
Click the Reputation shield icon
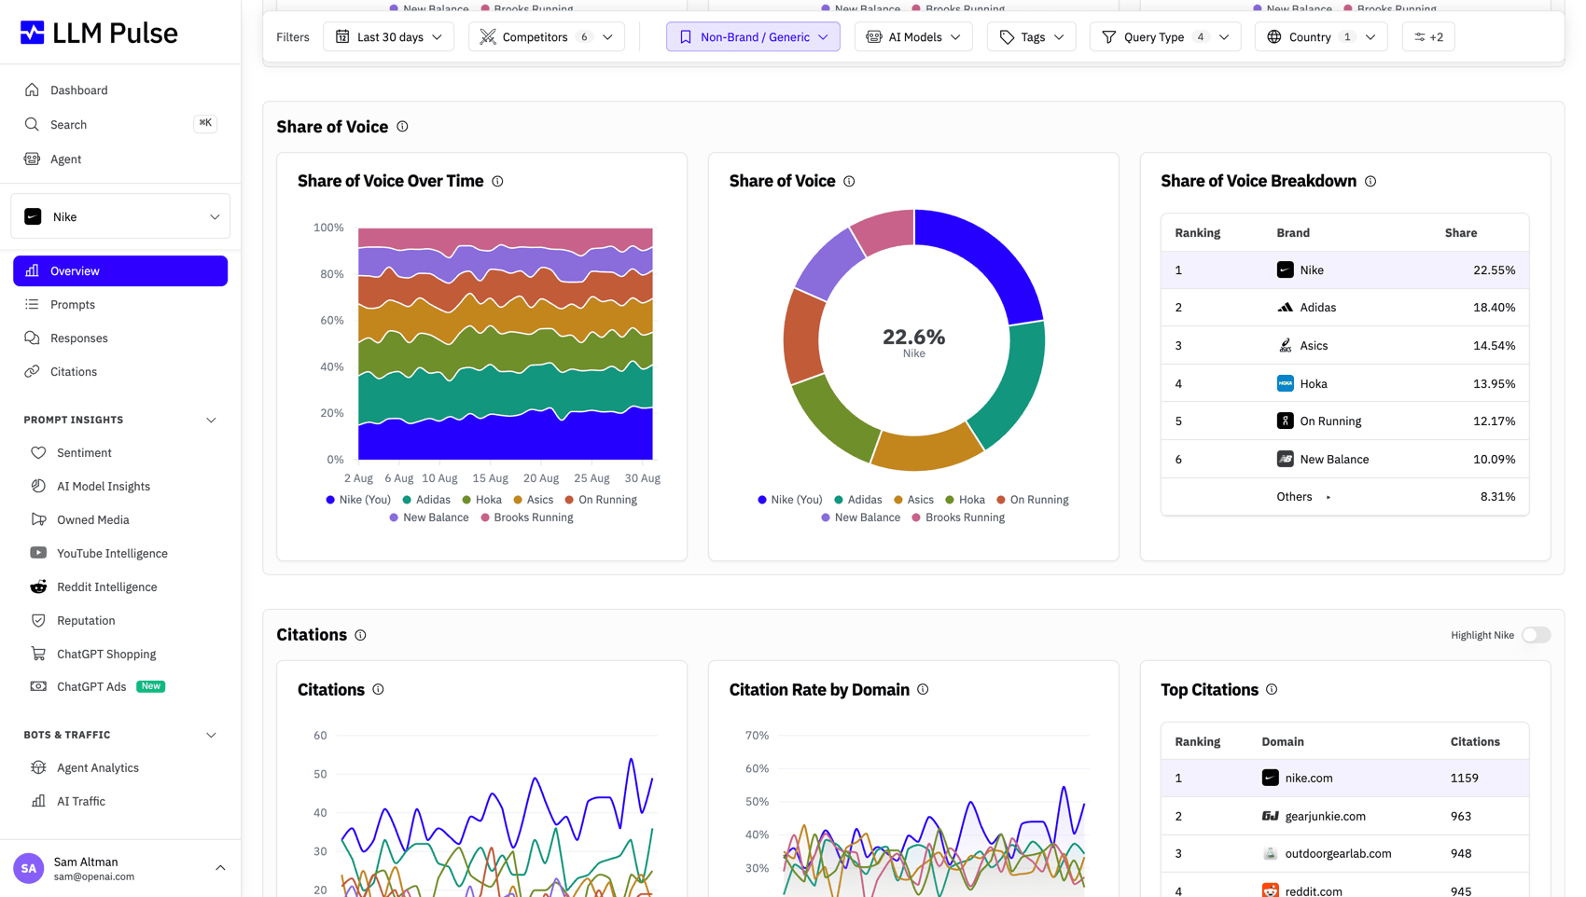pos(38,621)
